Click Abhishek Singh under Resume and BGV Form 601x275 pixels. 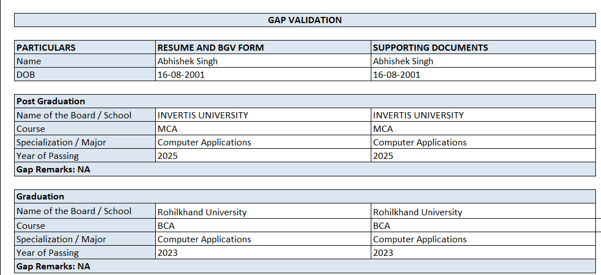187,61
